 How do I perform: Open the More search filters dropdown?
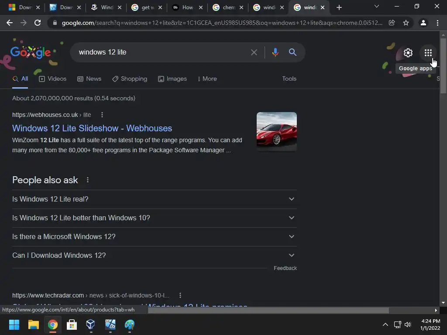click(207, 79)
